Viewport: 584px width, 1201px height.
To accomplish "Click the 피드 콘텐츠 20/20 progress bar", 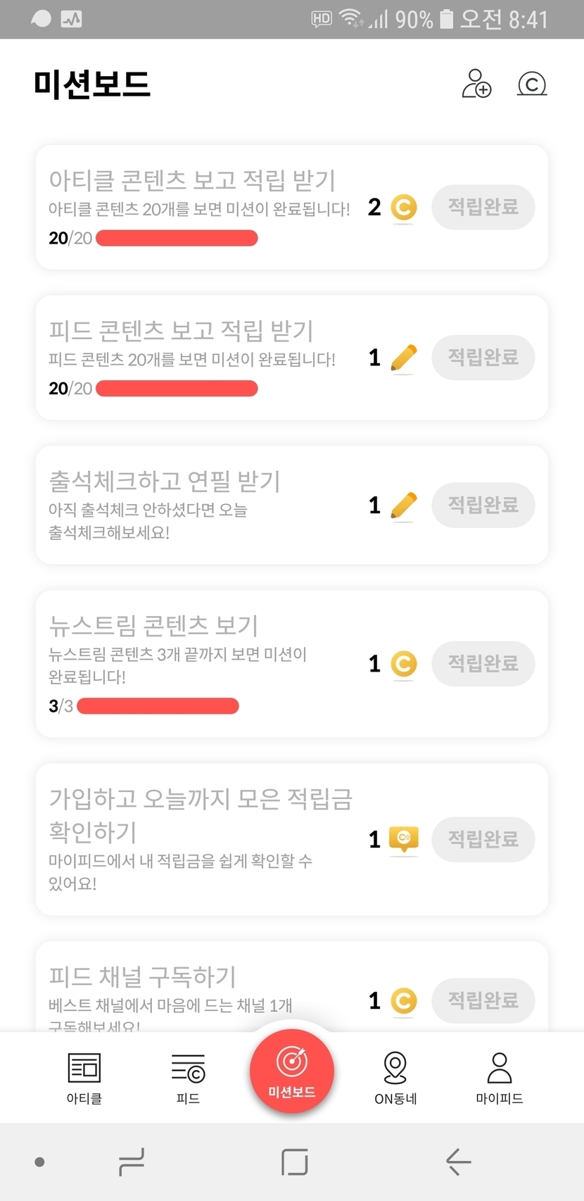I will point(177,389).
